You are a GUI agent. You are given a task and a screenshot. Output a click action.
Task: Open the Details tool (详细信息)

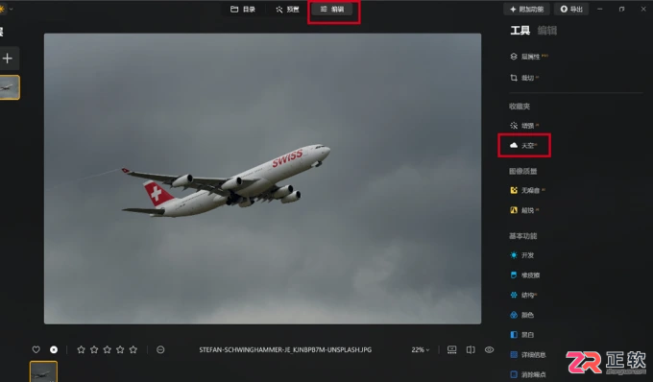[x=528, y=354]
